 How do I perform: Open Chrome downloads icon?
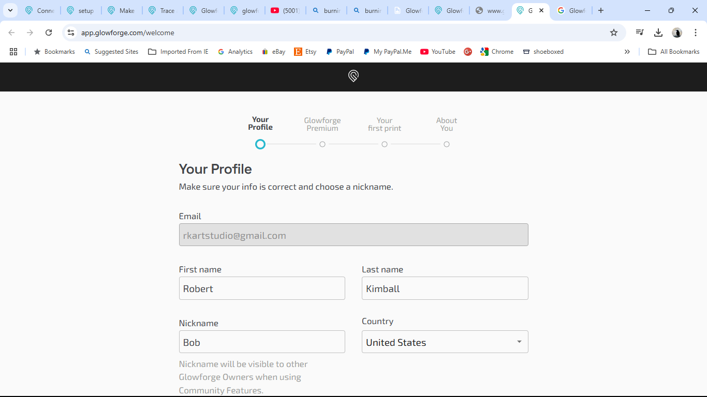pos(658,33)
